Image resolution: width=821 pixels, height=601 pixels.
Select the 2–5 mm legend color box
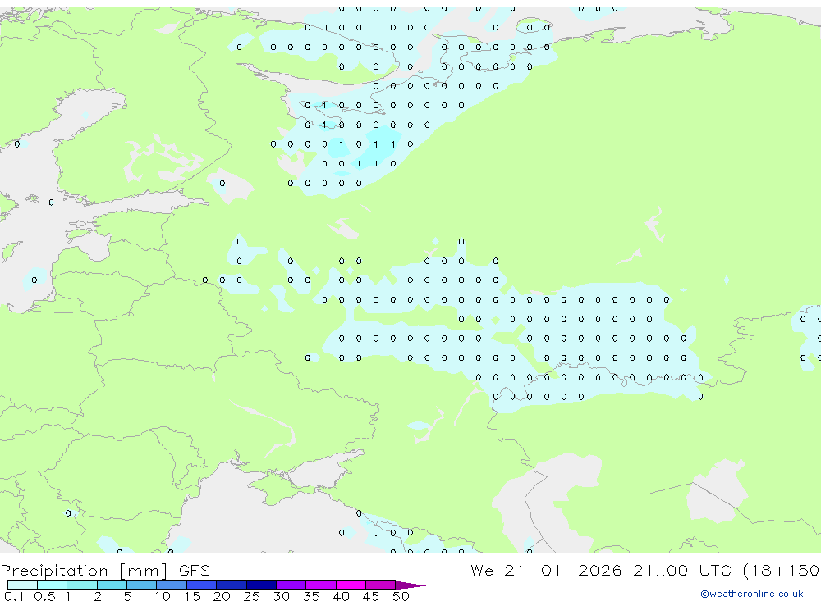click(112, 585)
